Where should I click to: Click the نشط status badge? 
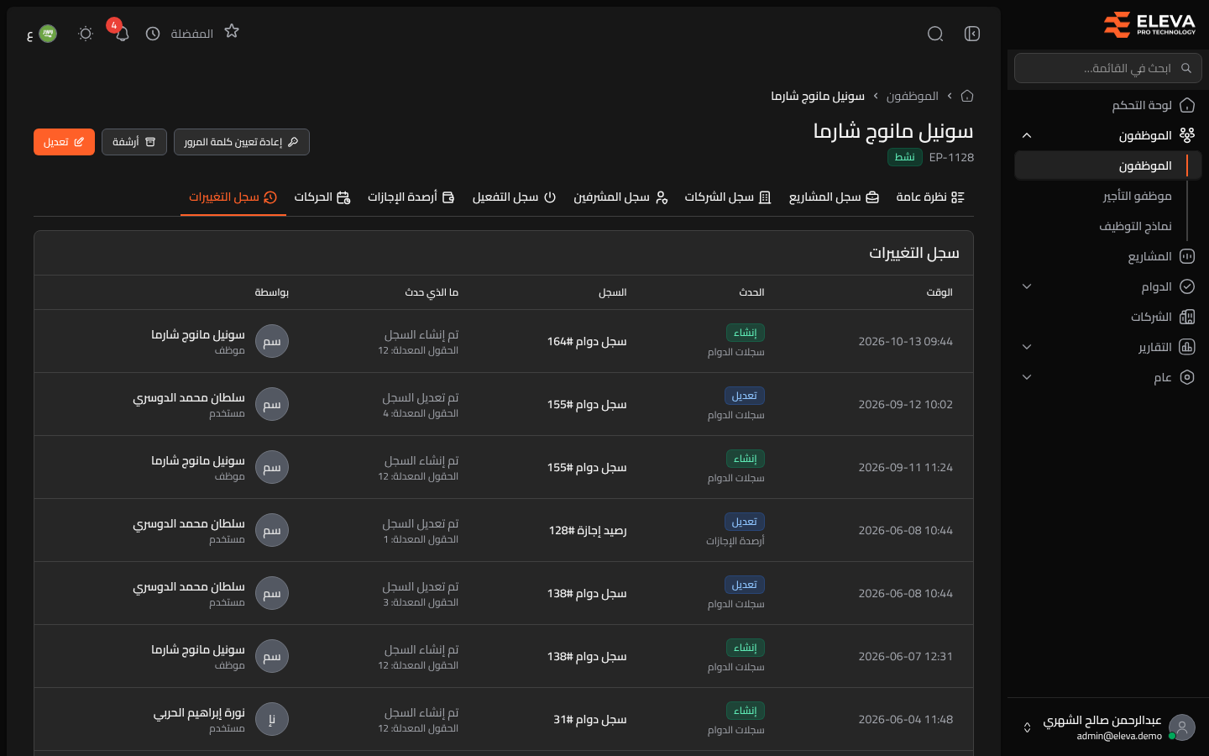pyautogui.click(x=905, y=157)
